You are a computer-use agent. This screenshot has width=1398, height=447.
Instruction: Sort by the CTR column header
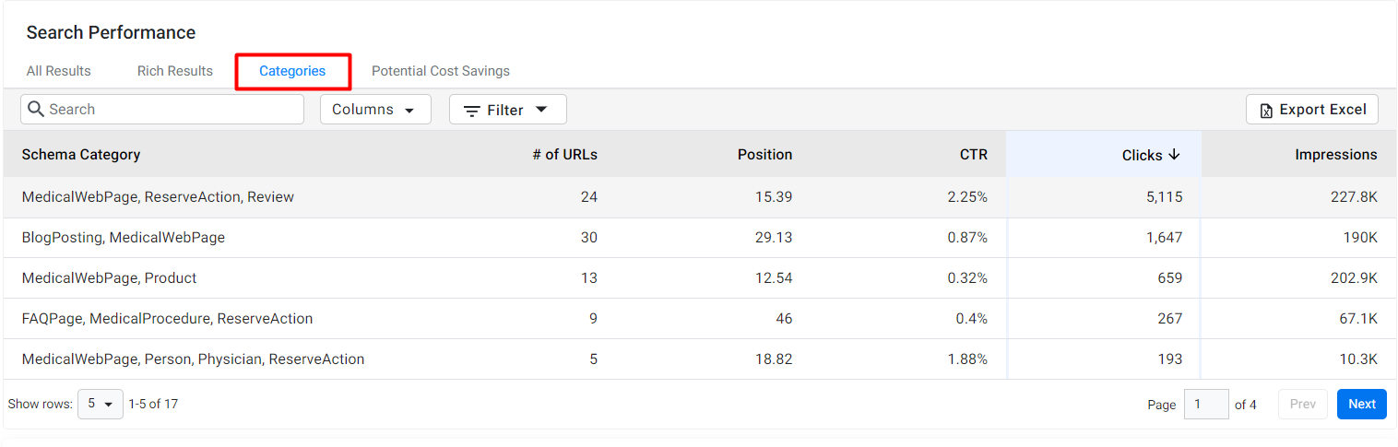[974, 155]
